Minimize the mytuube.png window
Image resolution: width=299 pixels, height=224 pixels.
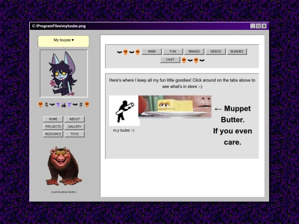pyautogui.click(x=252, y=26)
